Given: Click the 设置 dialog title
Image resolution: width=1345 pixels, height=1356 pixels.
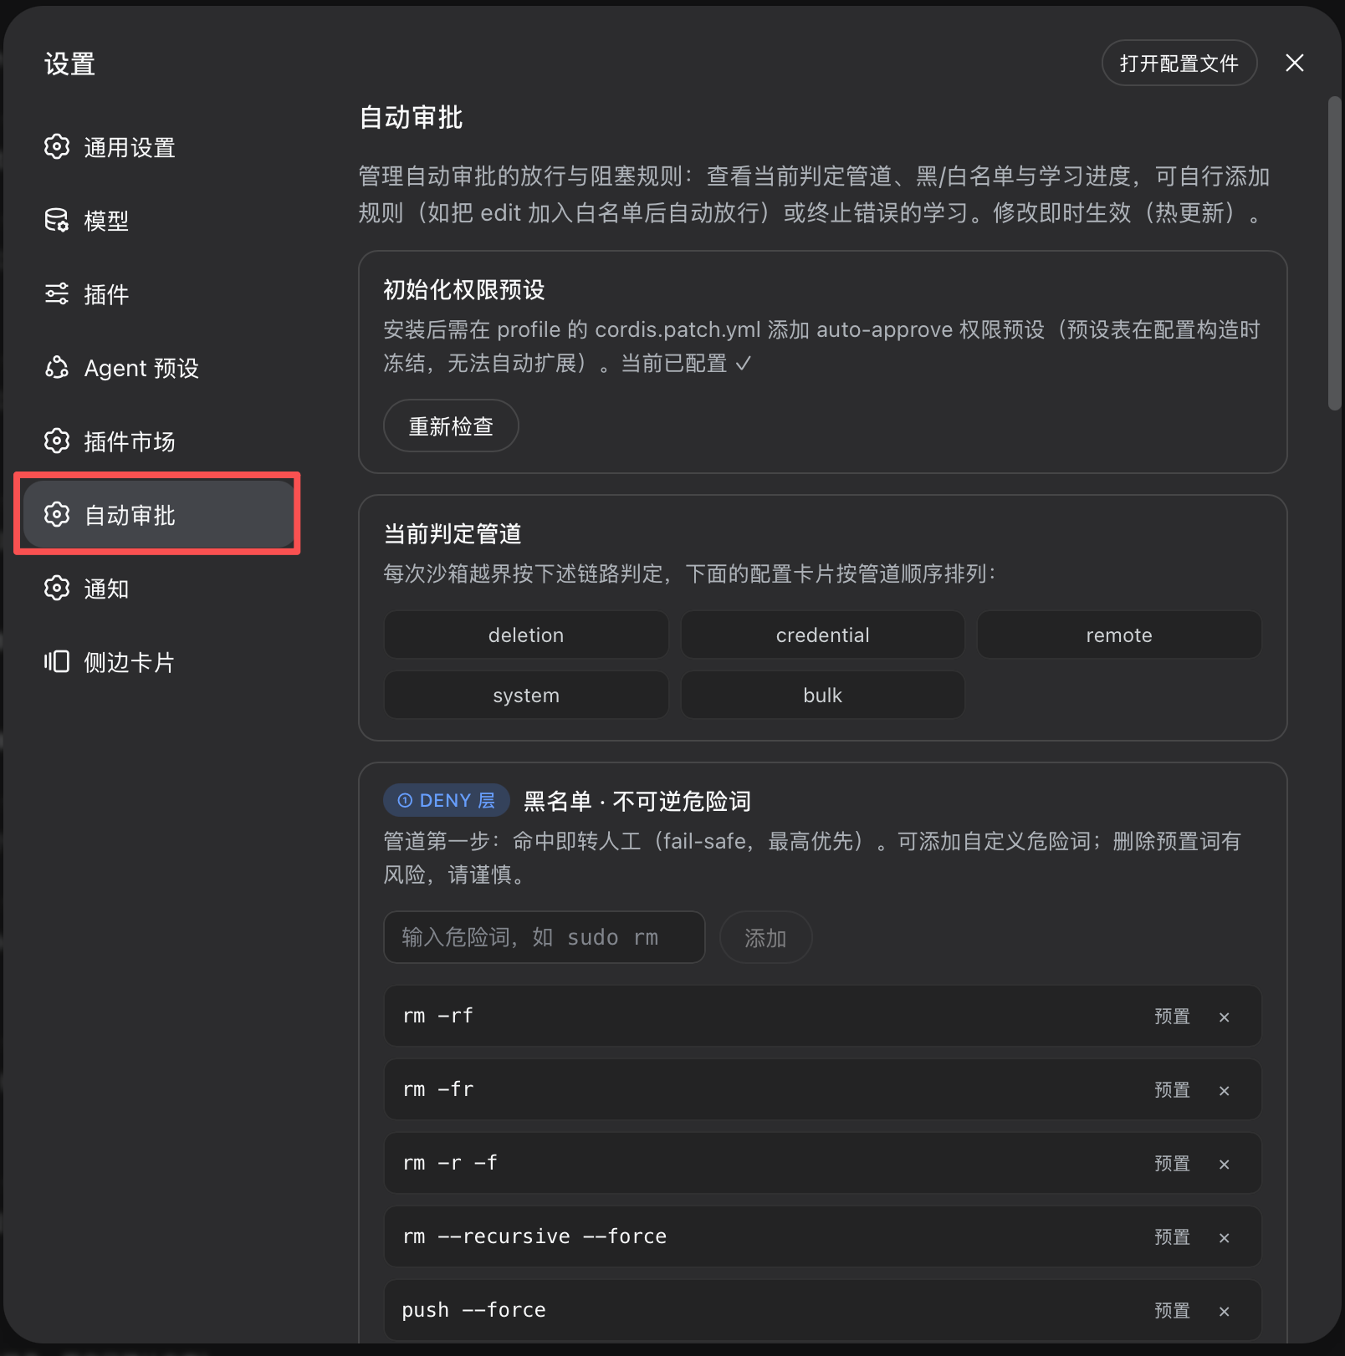Looking at the screenshot, I should [69, 64].
